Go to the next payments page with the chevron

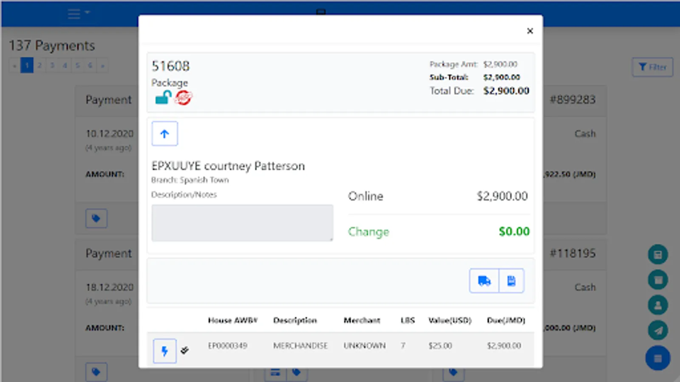pyautogui.click(x=102, y=65)
